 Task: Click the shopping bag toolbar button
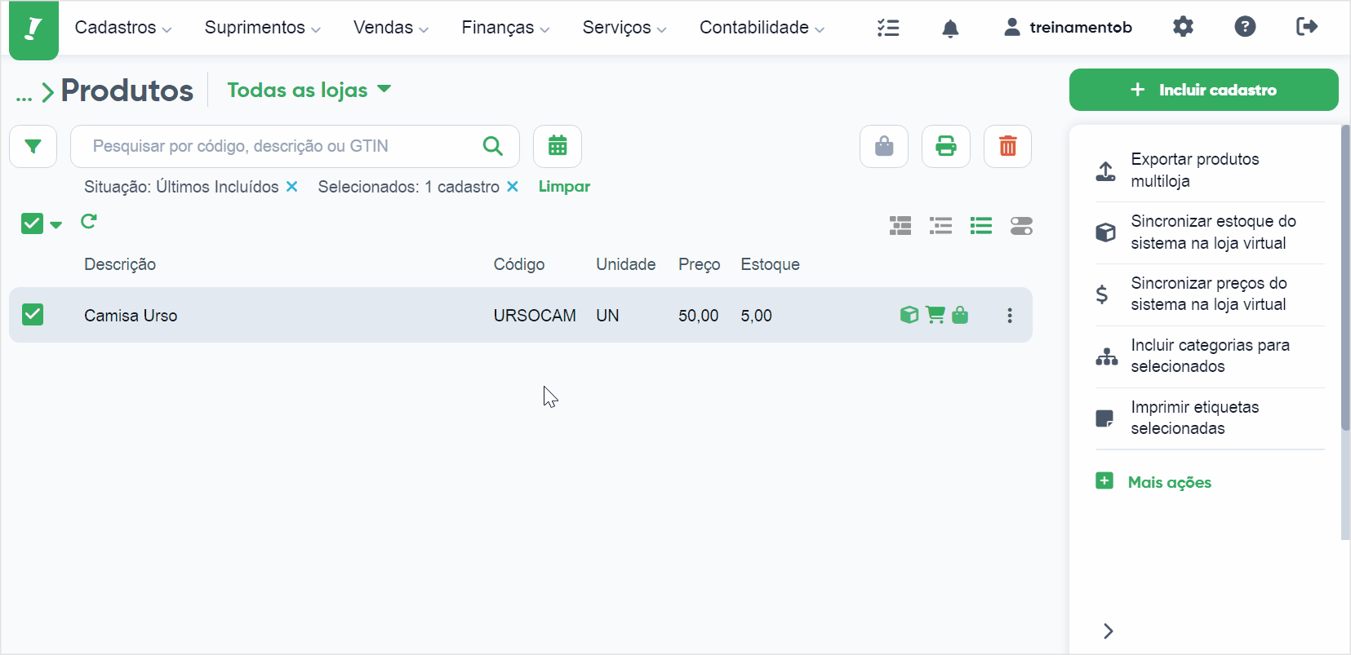coord(884,146)
